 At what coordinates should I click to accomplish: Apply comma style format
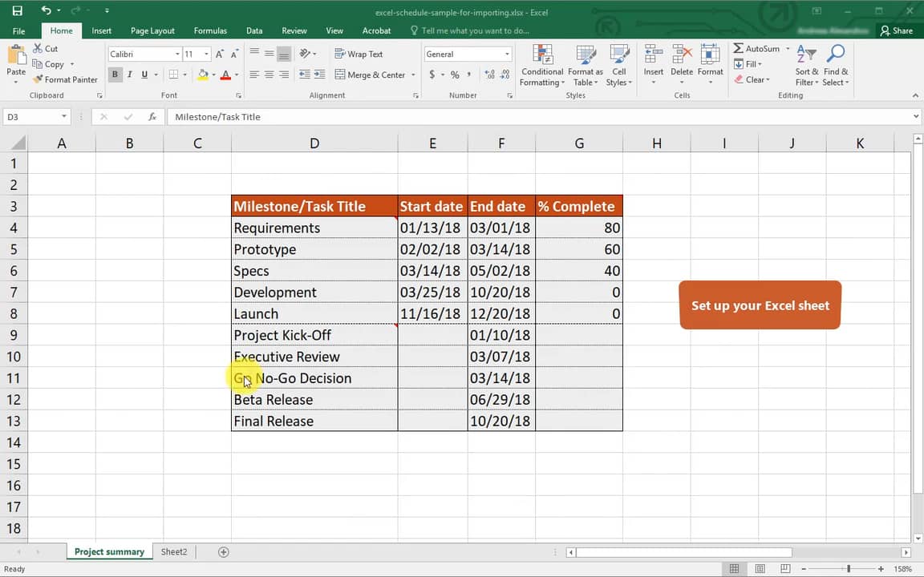tap(469, 75)
